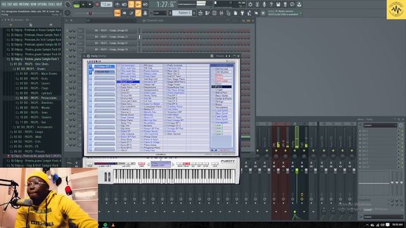Open Spotify from the taskbar

tap(105, 225)
